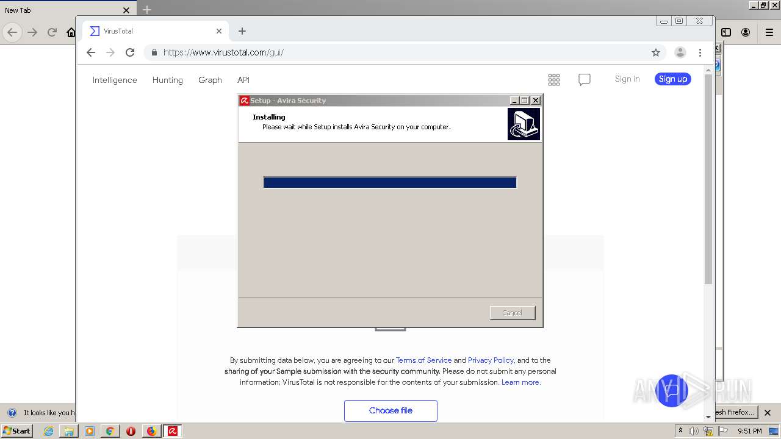
Task: Toggle the Firefox sidebar icon
Action: [x=726, y=32]
